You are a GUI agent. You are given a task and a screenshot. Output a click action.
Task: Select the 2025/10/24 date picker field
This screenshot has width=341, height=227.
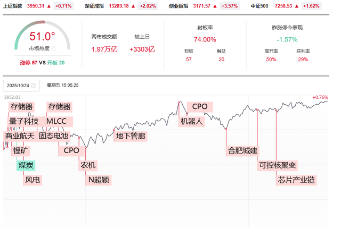(x=21, y=85)
